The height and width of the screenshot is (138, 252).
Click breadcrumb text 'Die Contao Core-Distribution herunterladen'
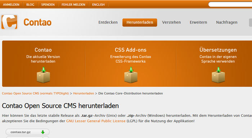pos(130,93)
